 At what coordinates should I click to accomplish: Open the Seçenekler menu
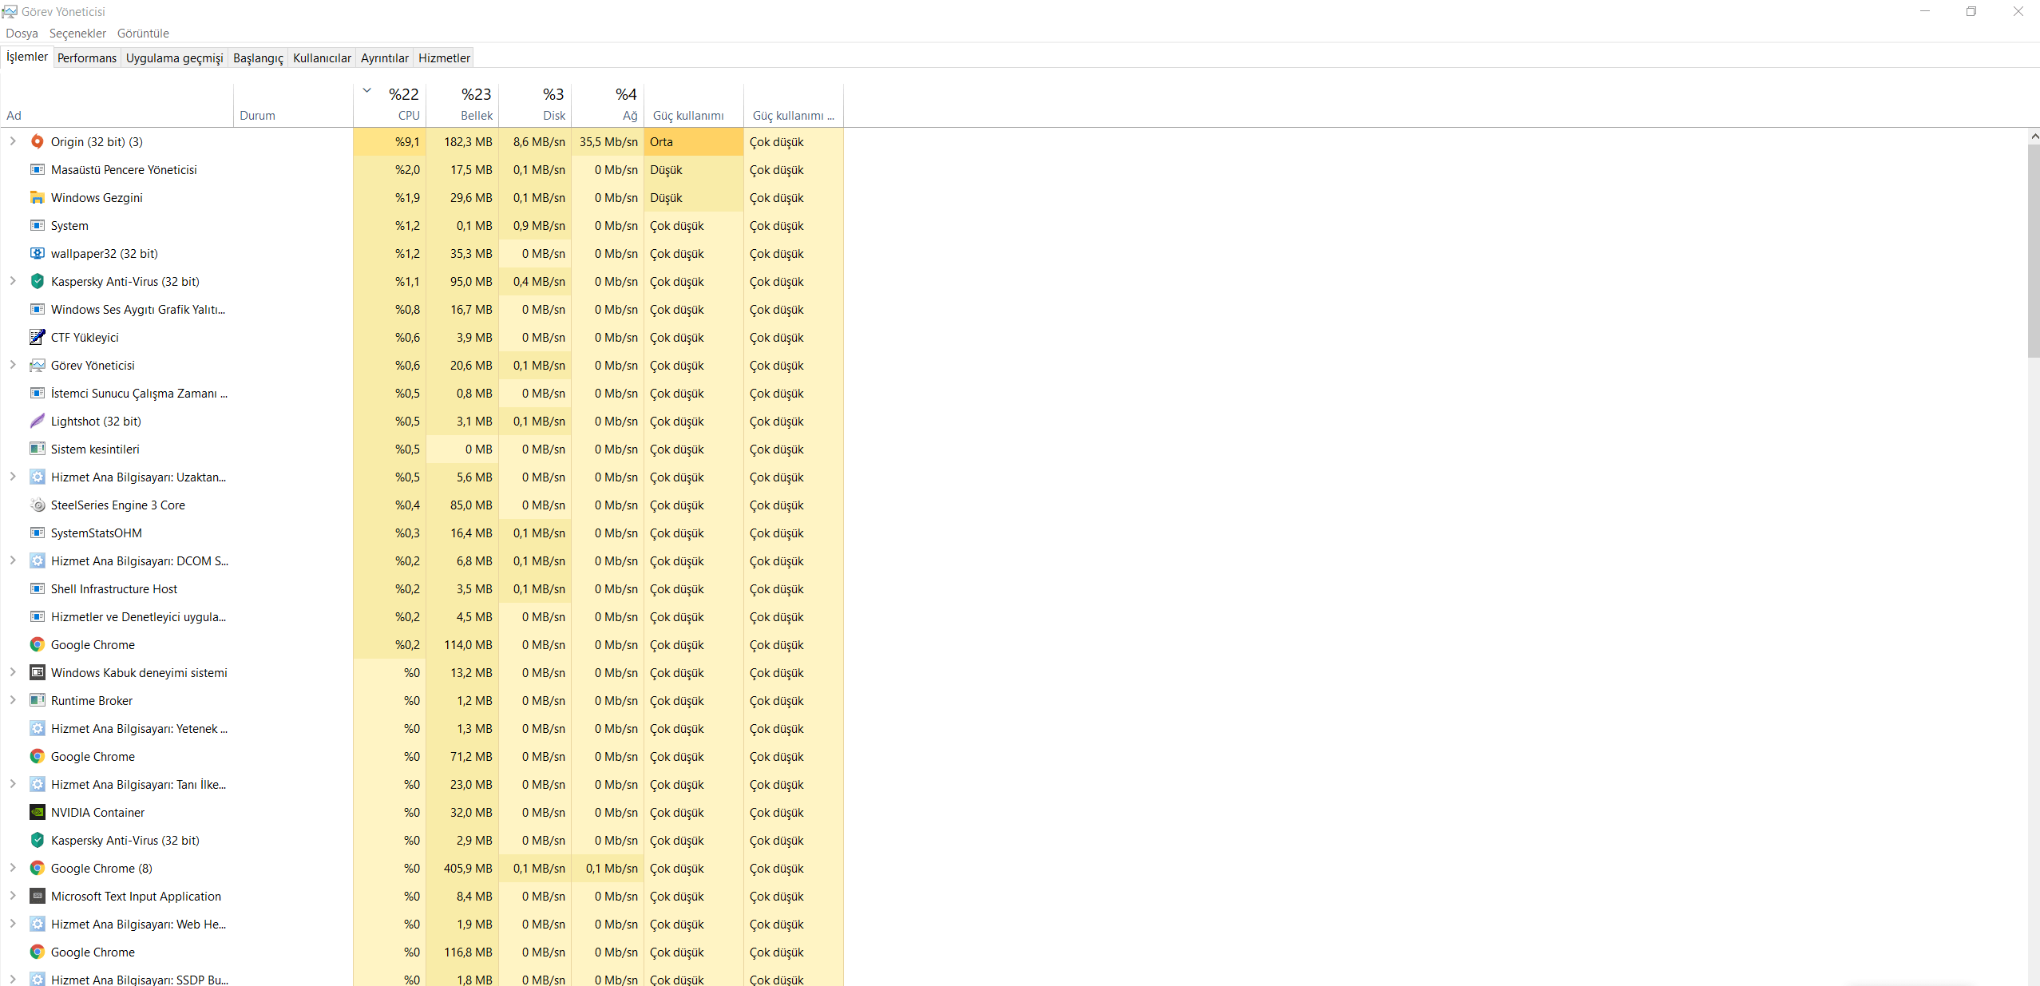77,34
